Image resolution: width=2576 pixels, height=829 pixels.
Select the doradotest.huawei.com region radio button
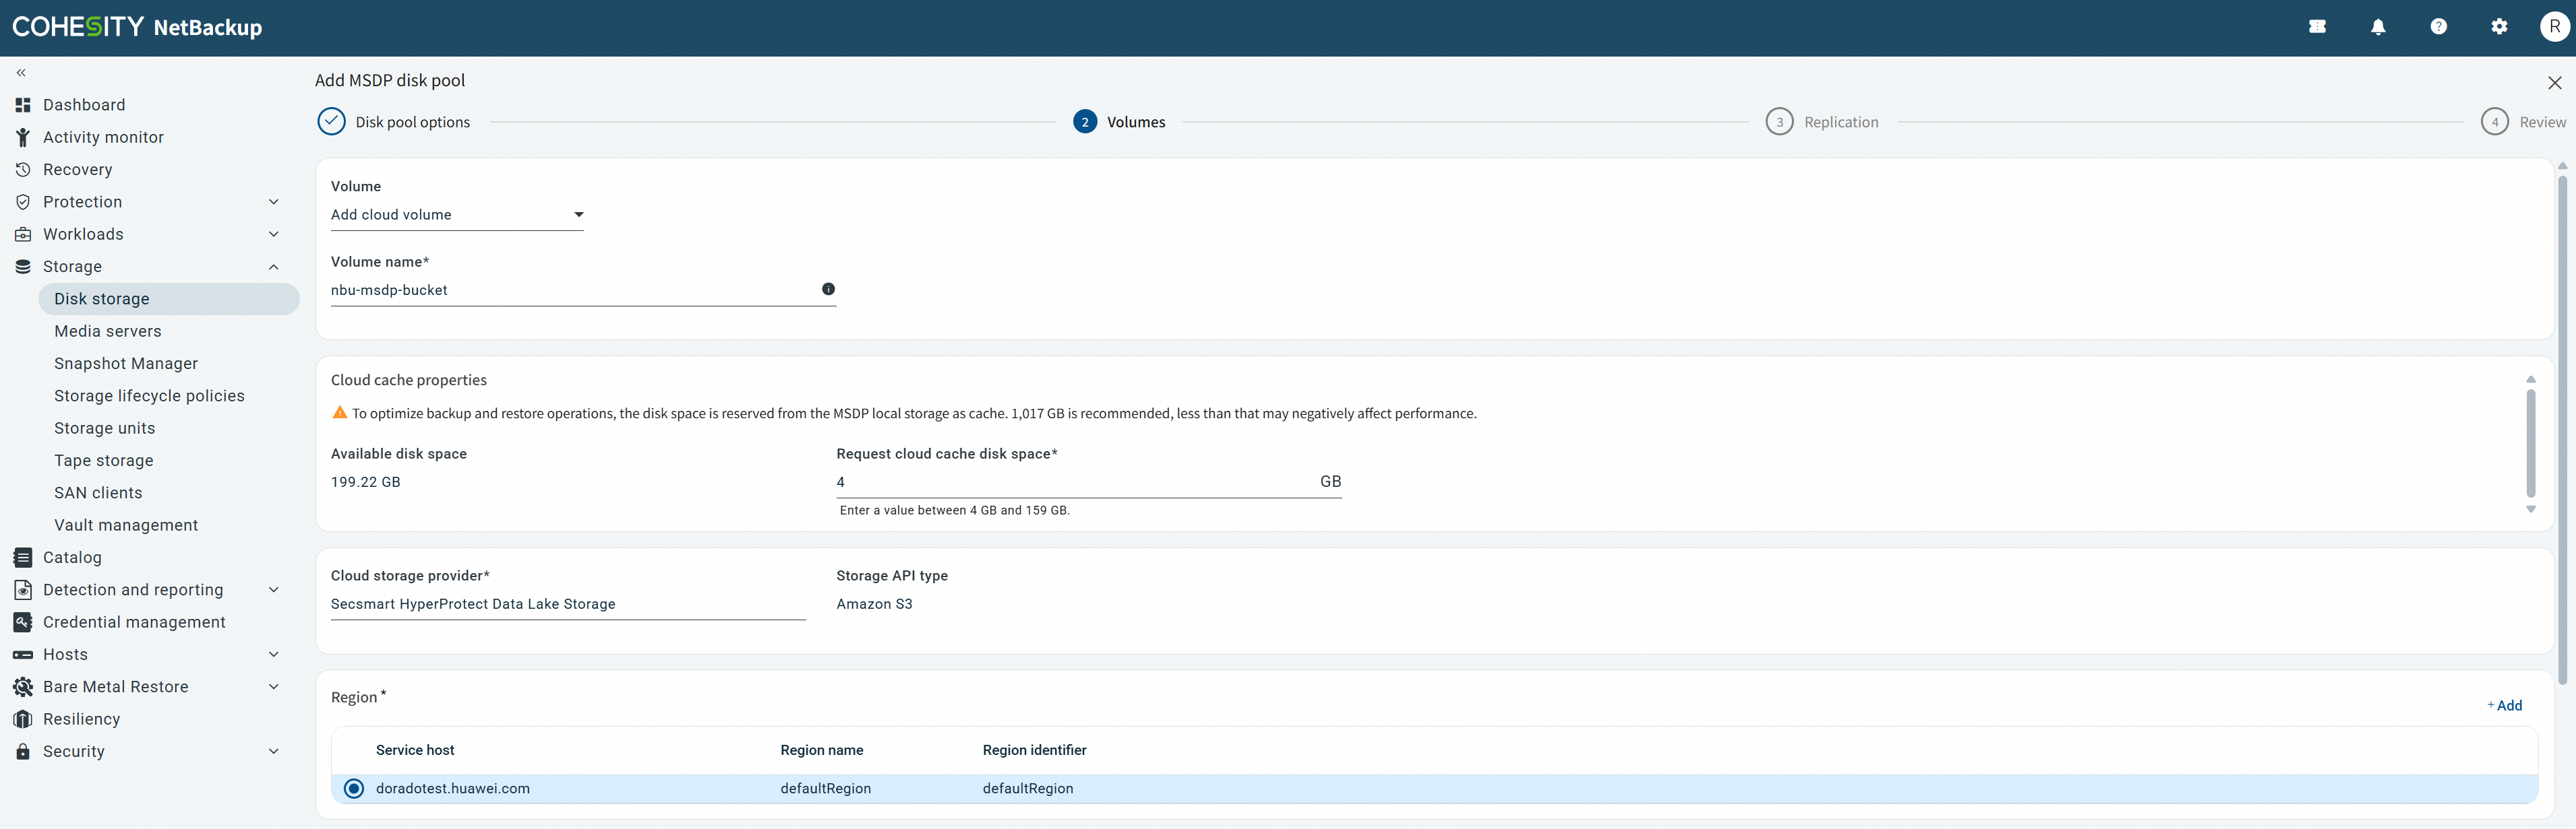click(354, 788)
